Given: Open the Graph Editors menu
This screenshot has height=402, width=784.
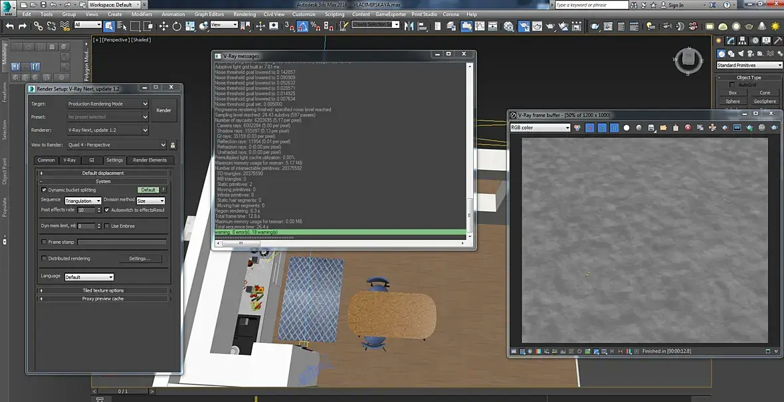Looking at the screenshot, I should [x=209, y=15].
